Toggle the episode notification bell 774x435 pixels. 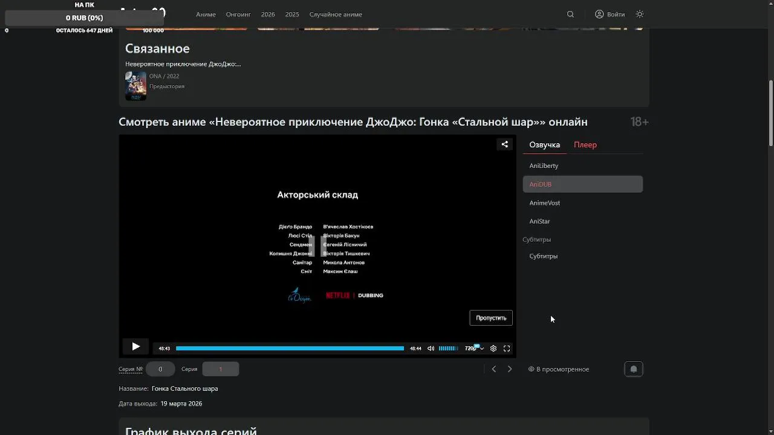click(634, 369)
